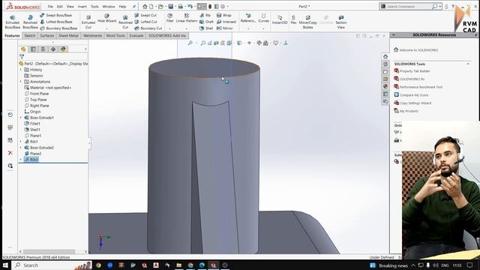
Task: Open the Fillet dropdown arrow
Action: pyautogui.click(x=170, y=28)
